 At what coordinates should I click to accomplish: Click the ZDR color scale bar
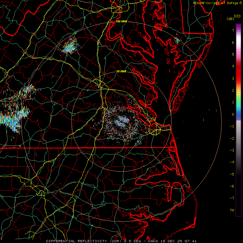click(x=238, y=120)
